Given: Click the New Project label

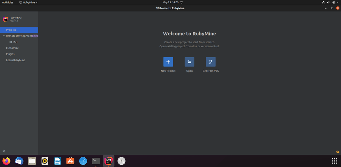Looking at the screenshot, I should (168, 71).
